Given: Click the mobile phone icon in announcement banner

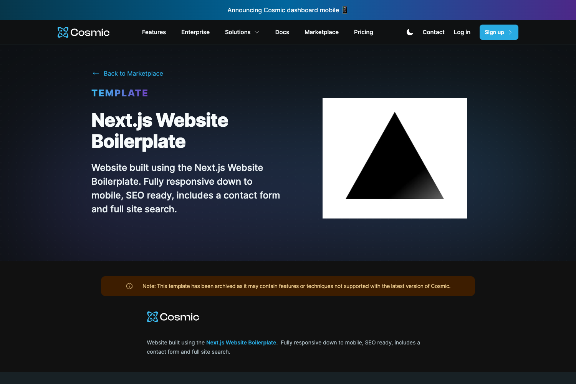Looking at the screenshot, I should point(344,10).
